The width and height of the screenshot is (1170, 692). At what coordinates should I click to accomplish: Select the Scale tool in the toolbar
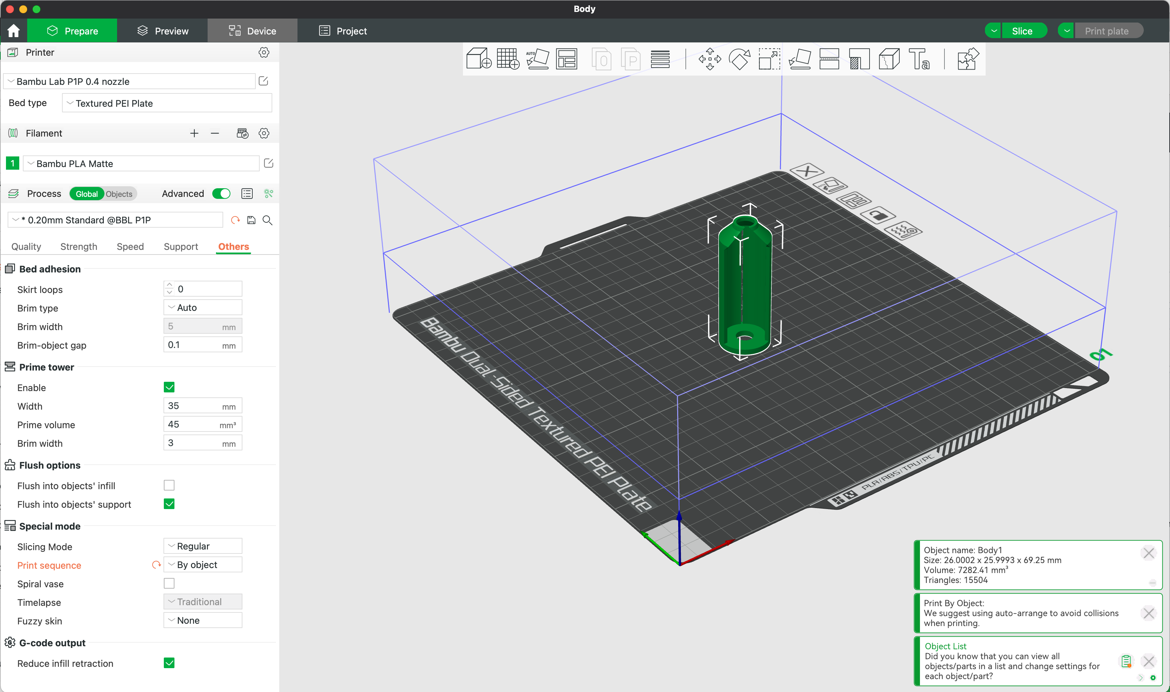pos(769,59)
